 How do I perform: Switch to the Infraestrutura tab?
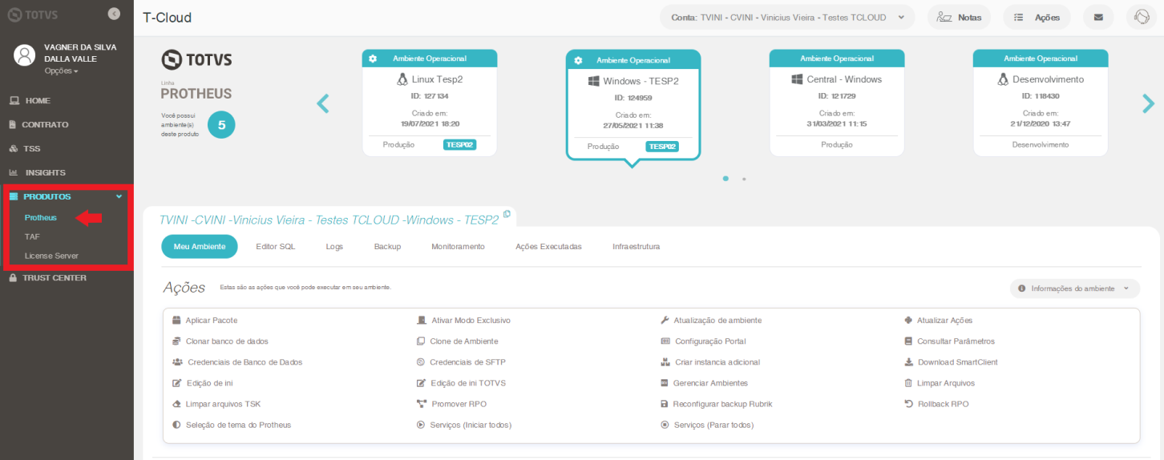click(637, 247)
